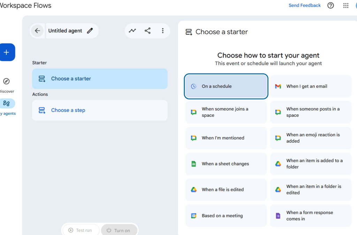Open the activity chart icon
Viewport: 357px width, 235px height.
click(132, 31)
